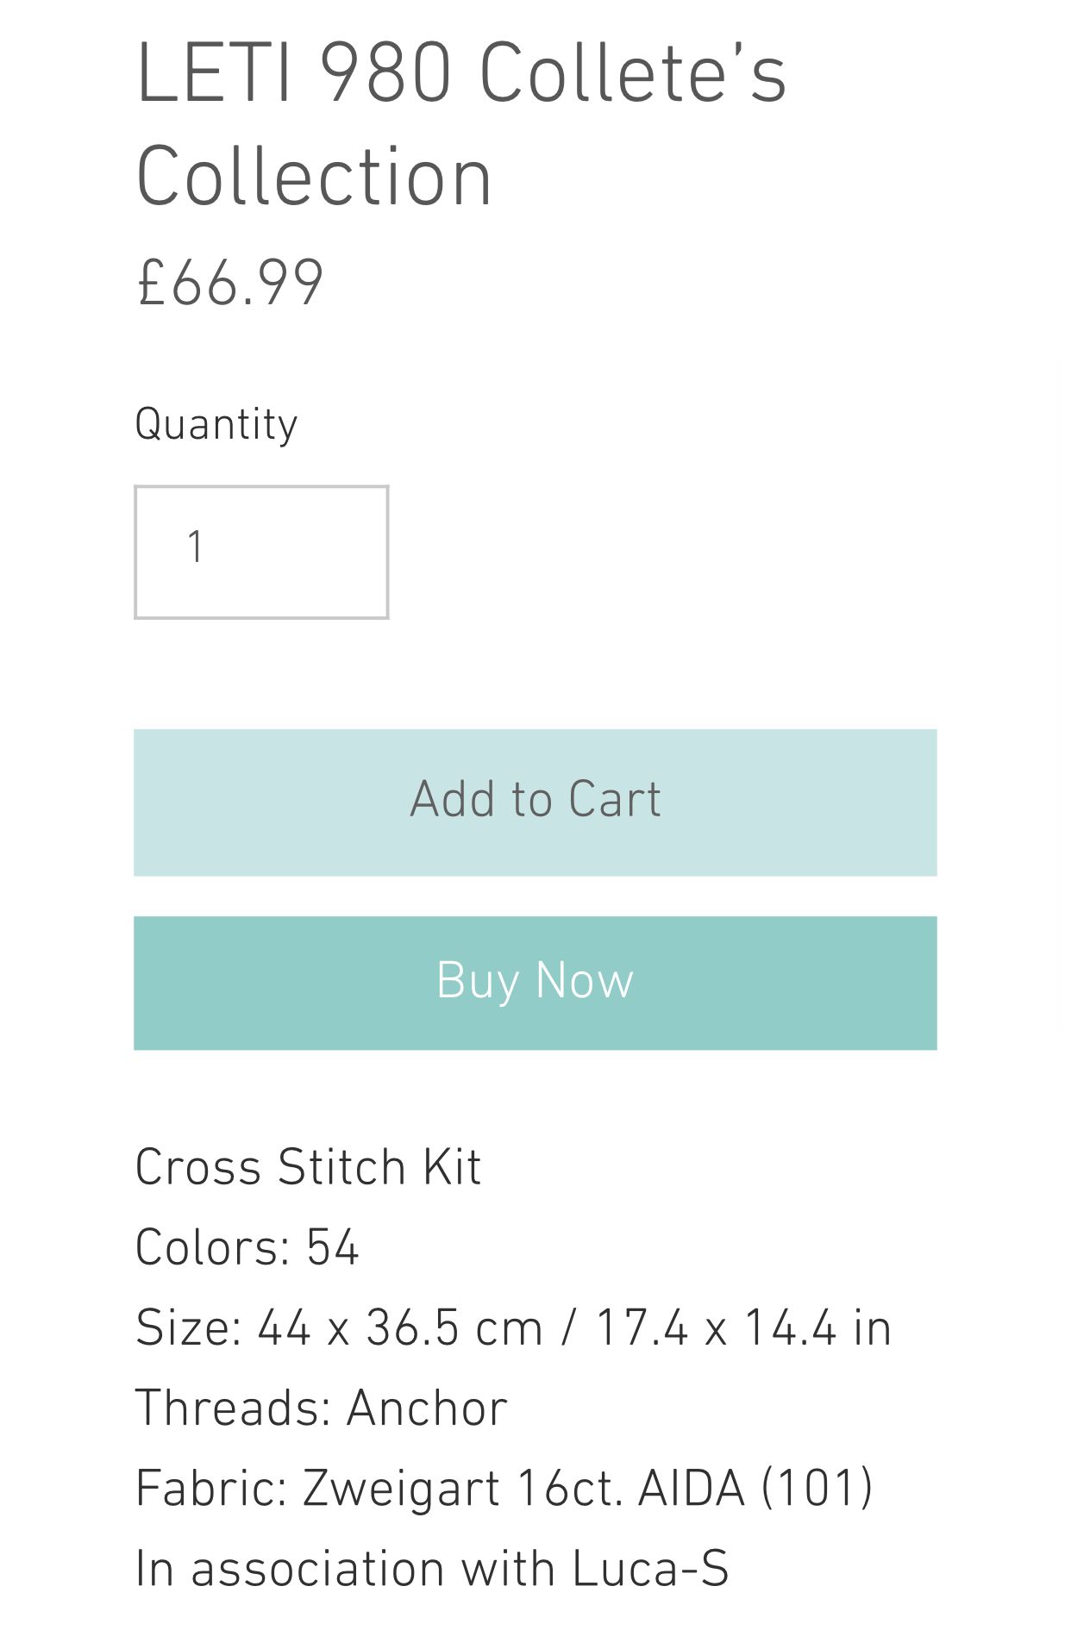
Task: Click the word Anchor in the description
Action: pos(427,1408)
